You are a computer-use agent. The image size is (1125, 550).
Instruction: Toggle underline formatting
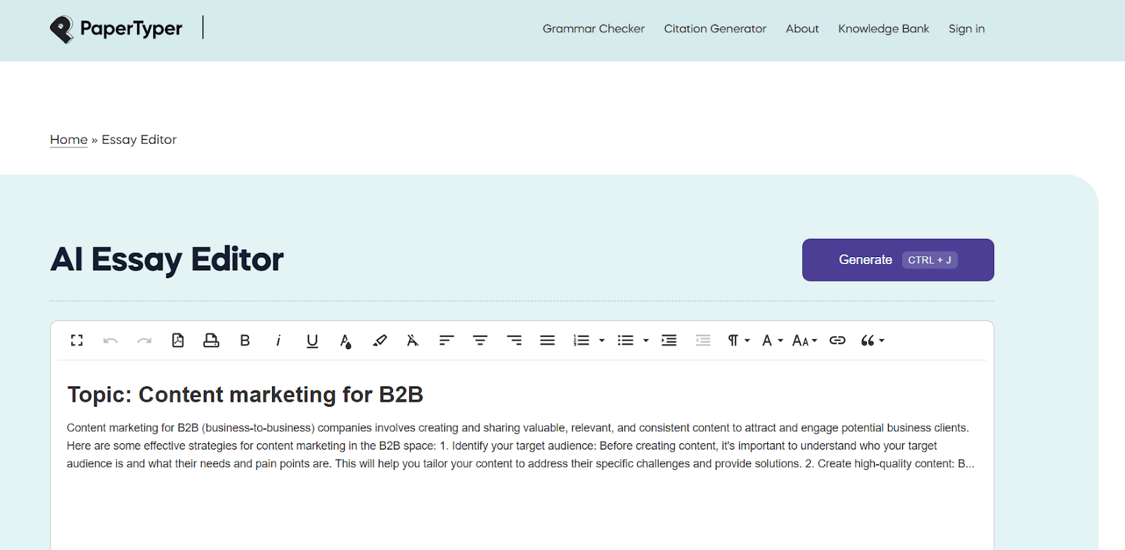point(312,341)
